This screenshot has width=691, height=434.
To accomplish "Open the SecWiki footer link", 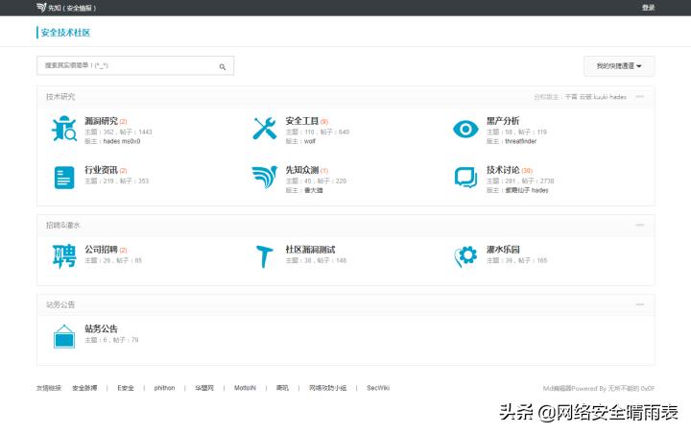I will pos(378,388).
